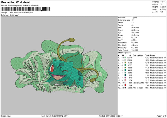Click the Natural White description text
The height and width of the screenshot is (118, 167).
point(138,83)
